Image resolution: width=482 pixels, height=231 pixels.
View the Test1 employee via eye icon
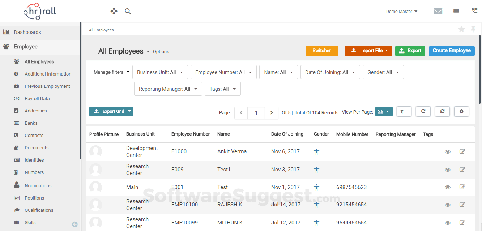(448, 170)
